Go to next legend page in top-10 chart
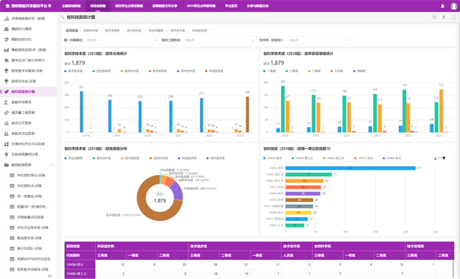Image resolution: width=460 pixels, height=279 pixels. pos(444,158)
